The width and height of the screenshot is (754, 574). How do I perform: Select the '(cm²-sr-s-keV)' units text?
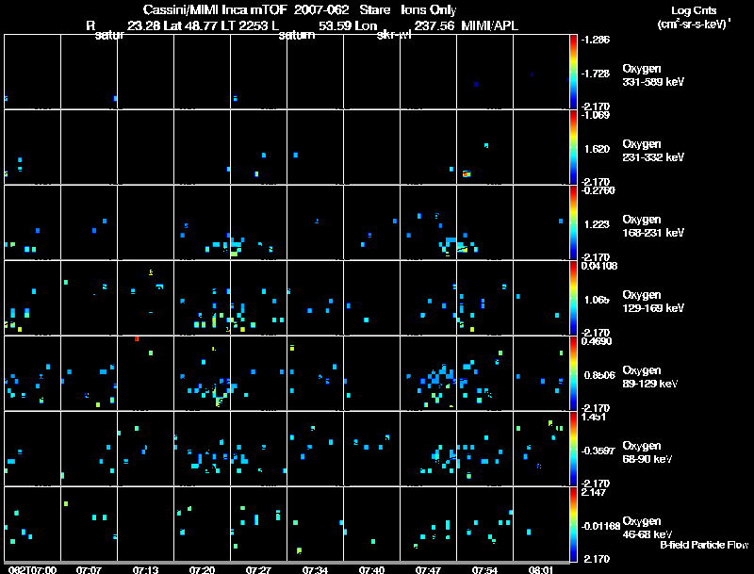(x=693, y=25)
